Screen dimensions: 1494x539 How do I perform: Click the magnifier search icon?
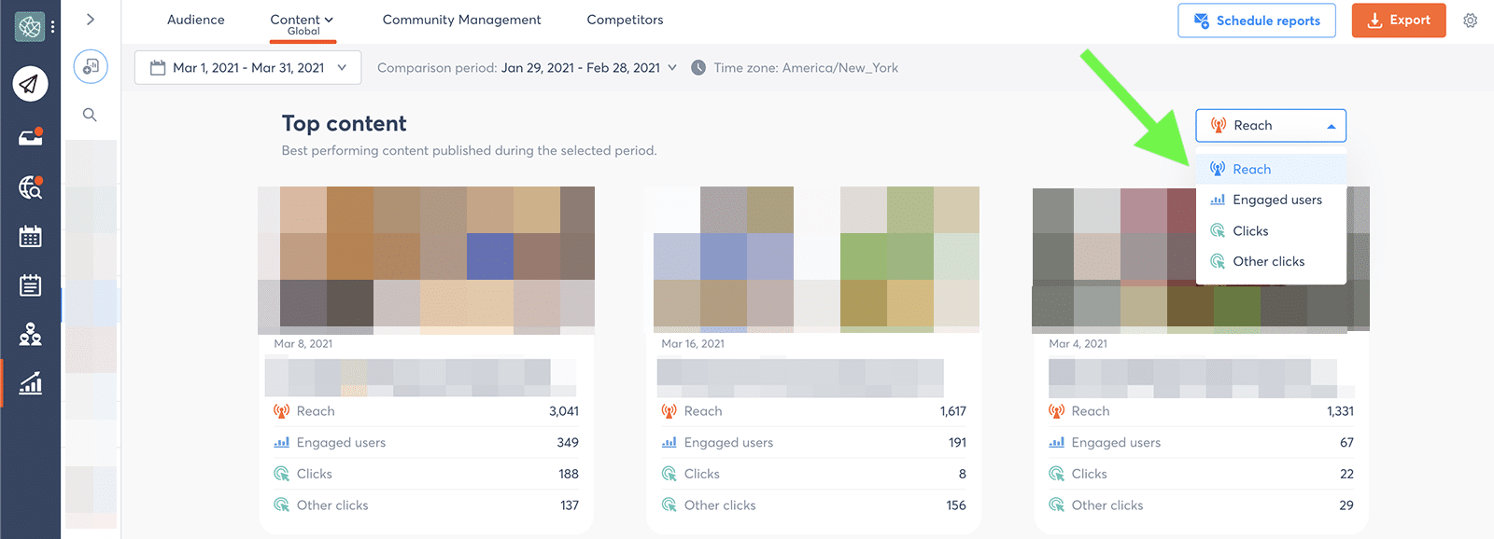tap(90, 115)
